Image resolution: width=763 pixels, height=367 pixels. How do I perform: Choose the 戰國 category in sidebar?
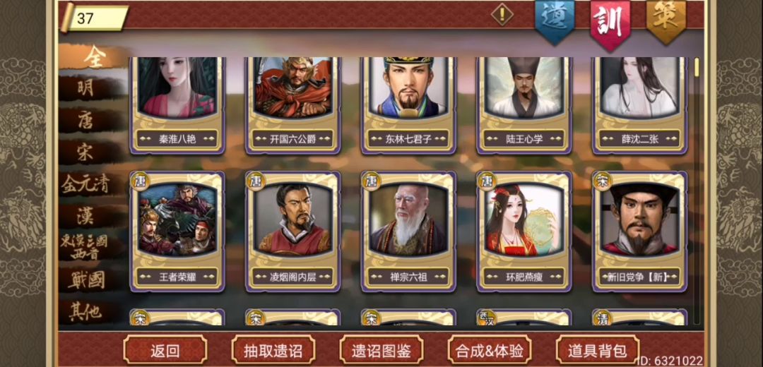point(87,280)
